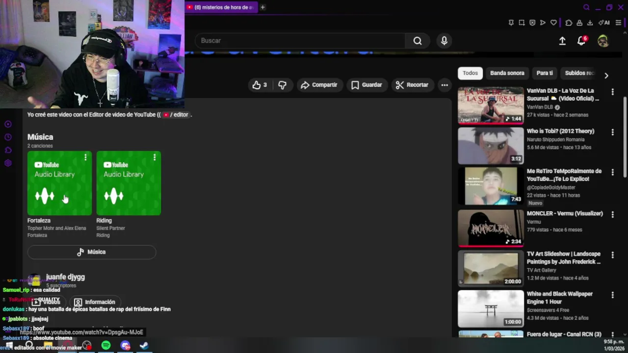Open the browser downloads icon
The height and width of the screenshot is (353, 628).
[x=590, y=23]
